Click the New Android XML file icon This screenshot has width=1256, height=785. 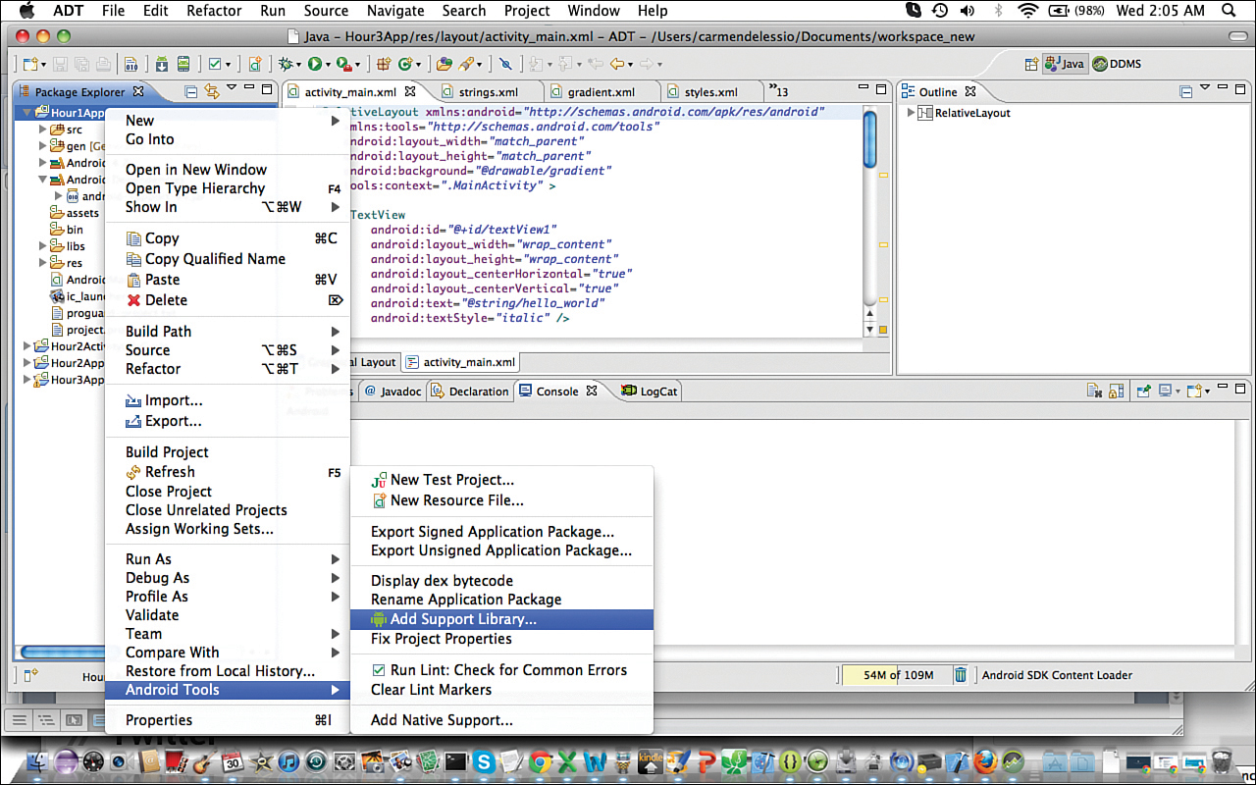pos(255,64)
